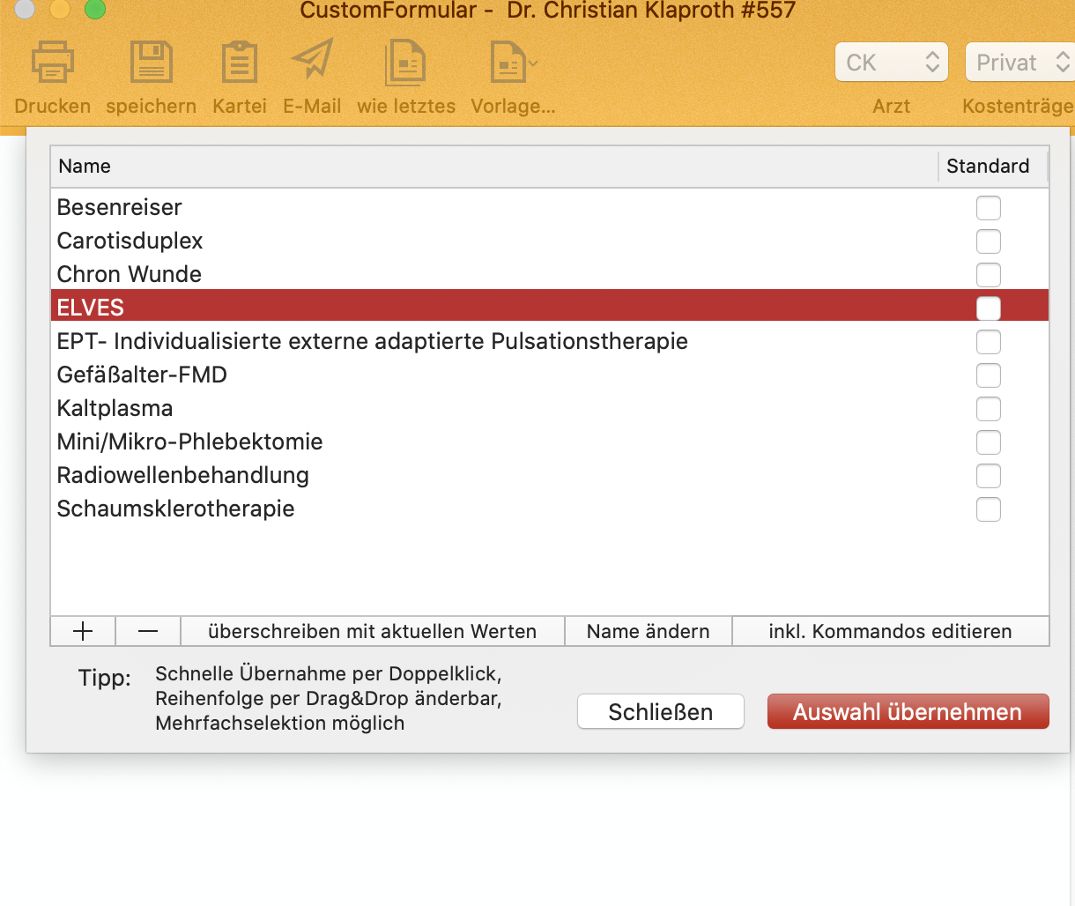Remove selected template with minus button

pyautogui.click(x=148, y=631)
